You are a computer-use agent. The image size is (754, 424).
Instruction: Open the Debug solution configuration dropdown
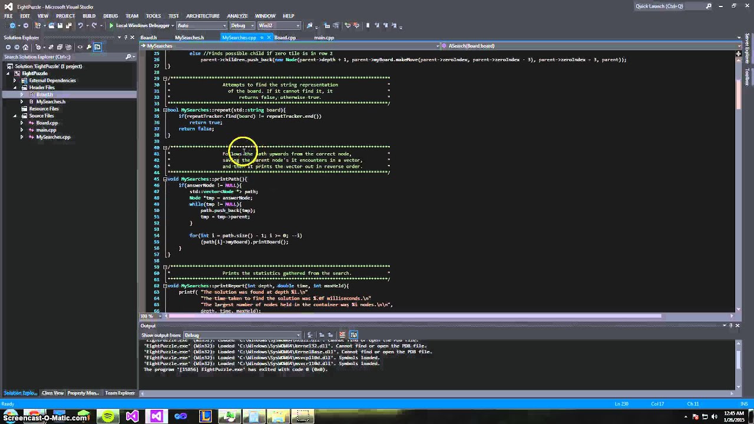click(x=242, y=25)
